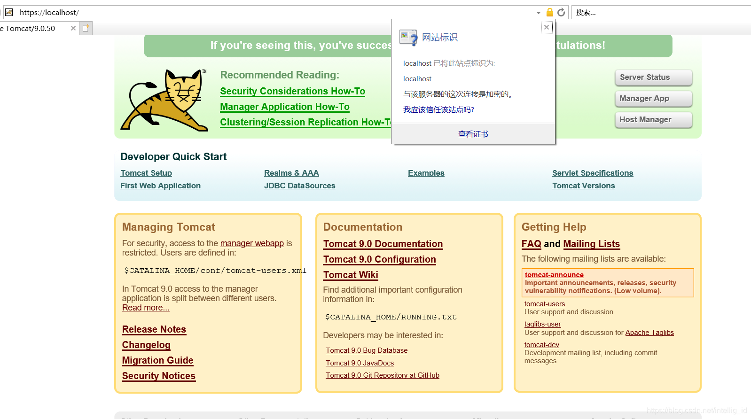Open Tomcat 9.0 JavaDocs link
The height and width of the screenshot is (419, 751).
tap(360, 363)
